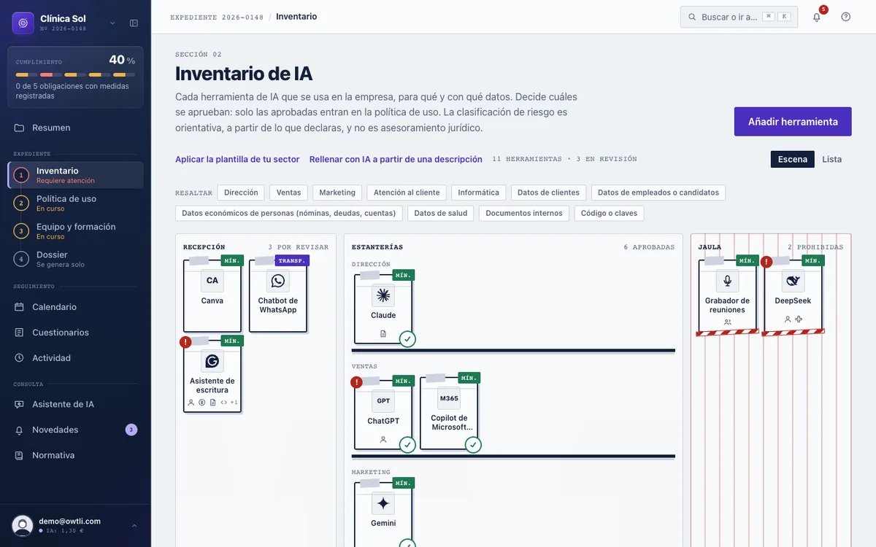Click the document data icon on Claude card
The height and width of the screenshot is (547, 876).
coord(383,334)
